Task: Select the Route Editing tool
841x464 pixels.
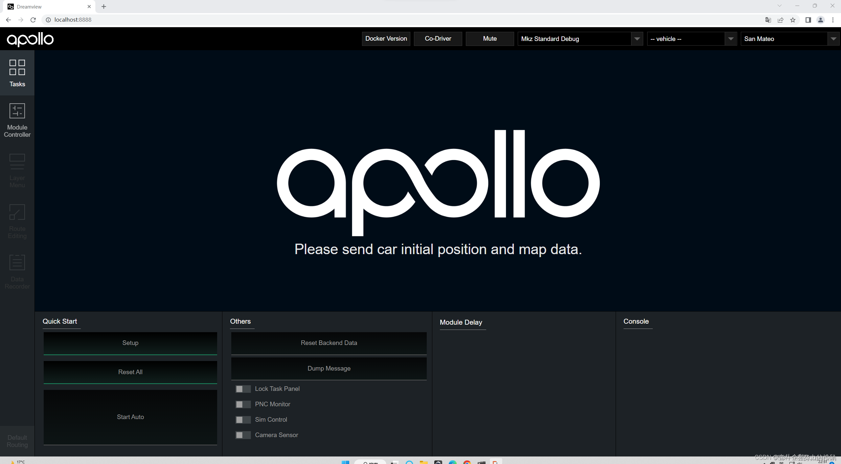Action: pos(17,221)
